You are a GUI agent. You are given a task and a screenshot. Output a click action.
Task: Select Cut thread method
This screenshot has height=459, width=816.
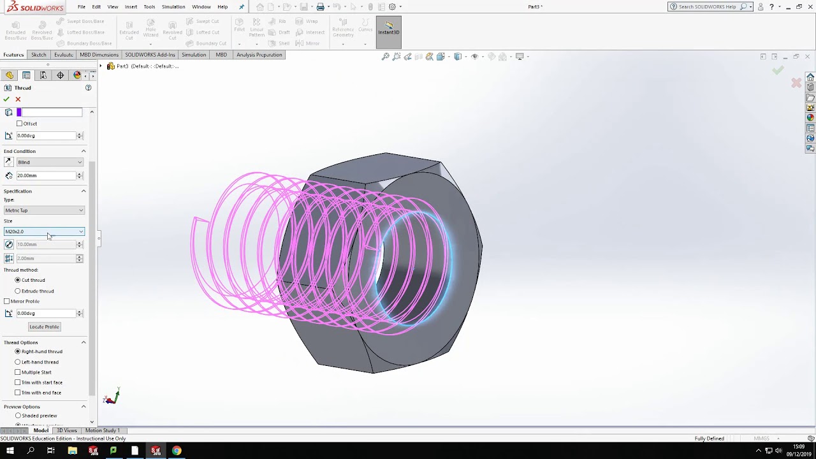point(18,280)
